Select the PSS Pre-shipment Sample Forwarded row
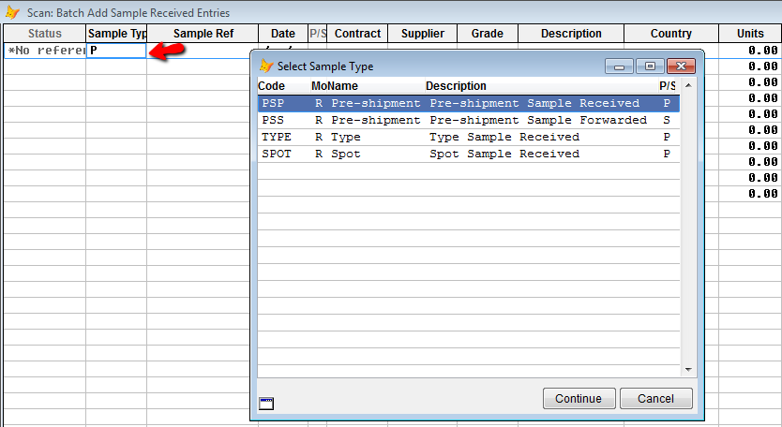The height and width of the screenshot is (427, 782). pos(468,120)
